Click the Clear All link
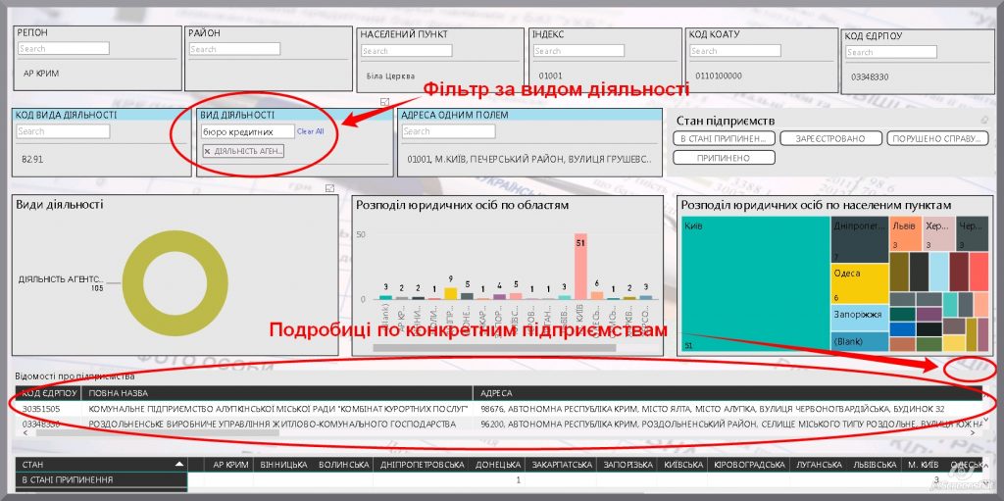 310,131
